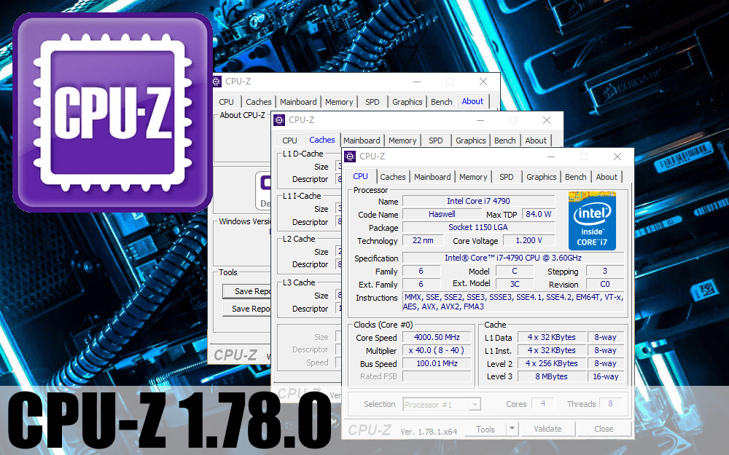
Task: Click the Cores count field showing 4
Action: [x=542, y=404]
